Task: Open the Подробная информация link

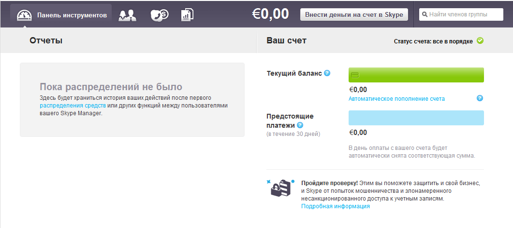Action: click(336, 206)
